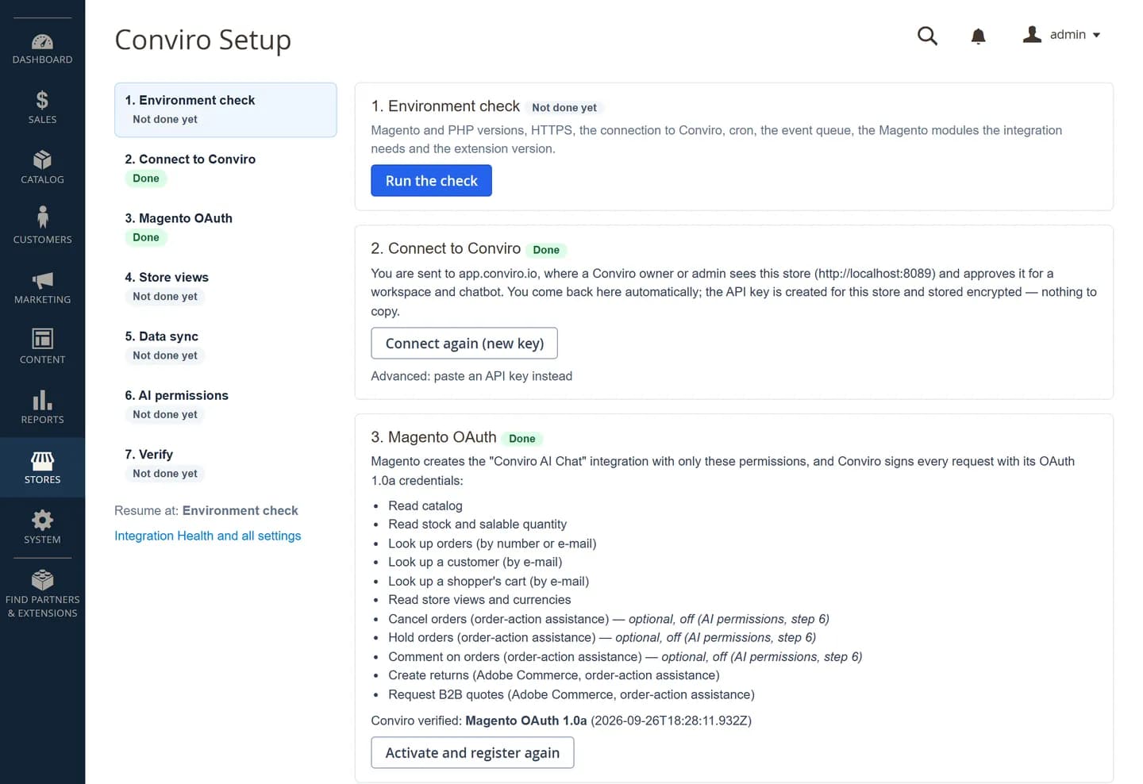Open the Sales dollar icon
The height and width of the screenshot is (784, 1143).
point(42,100)
